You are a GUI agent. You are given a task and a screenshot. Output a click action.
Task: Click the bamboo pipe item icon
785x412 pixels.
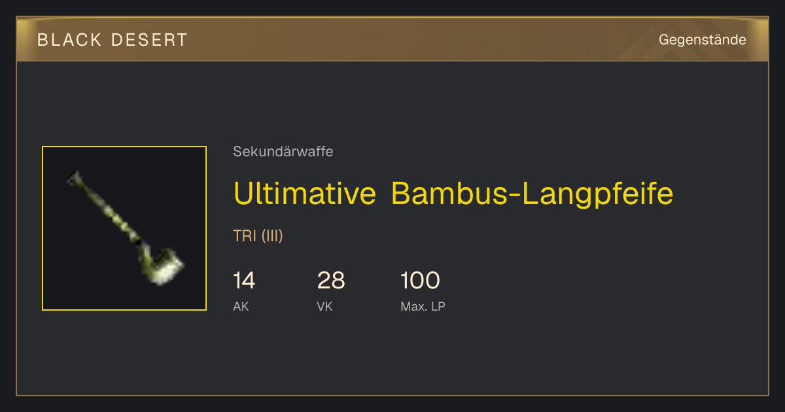[124, 228]
